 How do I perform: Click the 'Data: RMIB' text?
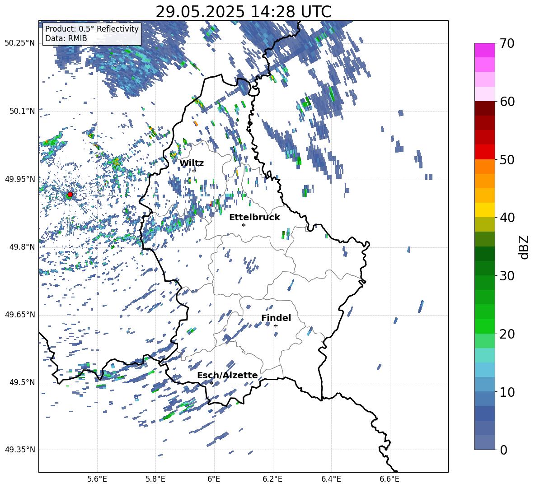click(66, 38)
